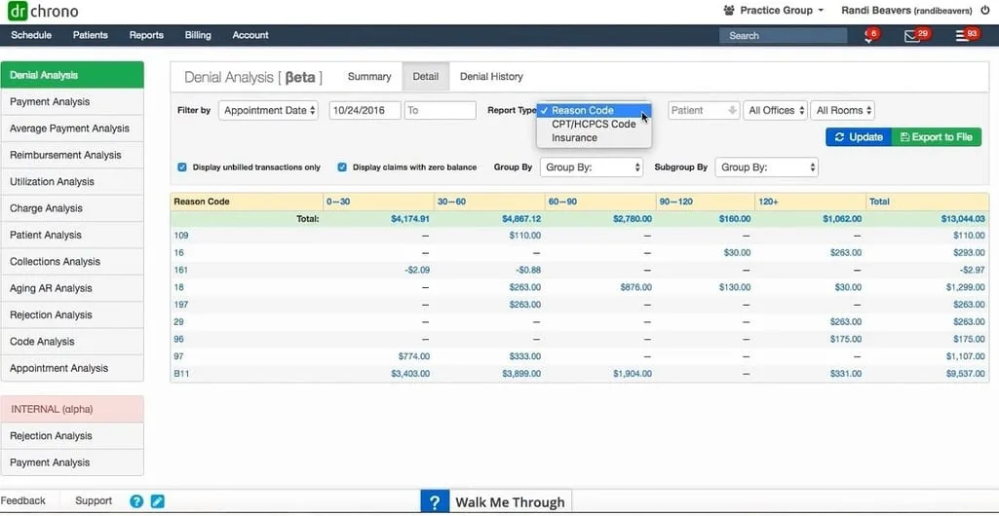Open Payment Analysis under INTERNAL (alpha)
The height and width of the screenshot is (516, 999).
(x=73, y=462)
